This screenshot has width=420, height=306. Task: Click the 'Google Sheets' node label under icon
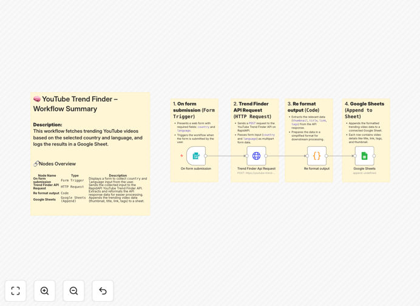click(x=364, y=168)
